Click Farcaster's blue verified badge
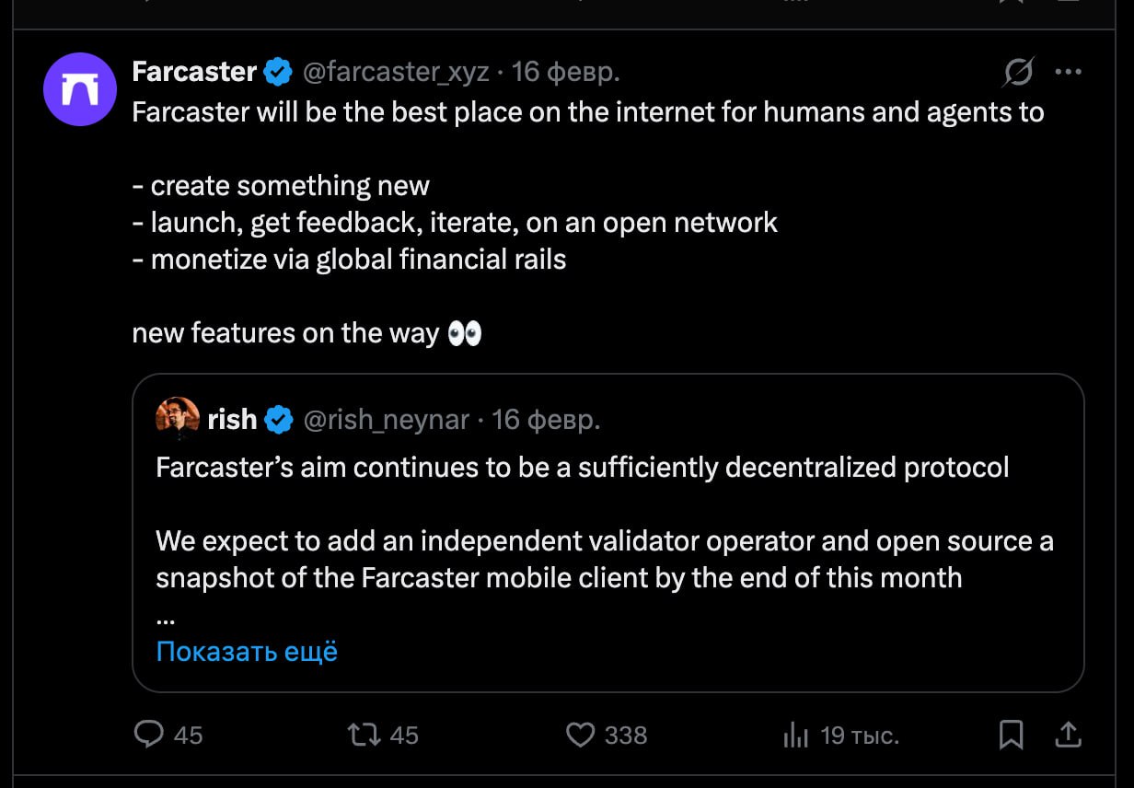The height and width of the screenshot is (788, 1134). (278, 72)
